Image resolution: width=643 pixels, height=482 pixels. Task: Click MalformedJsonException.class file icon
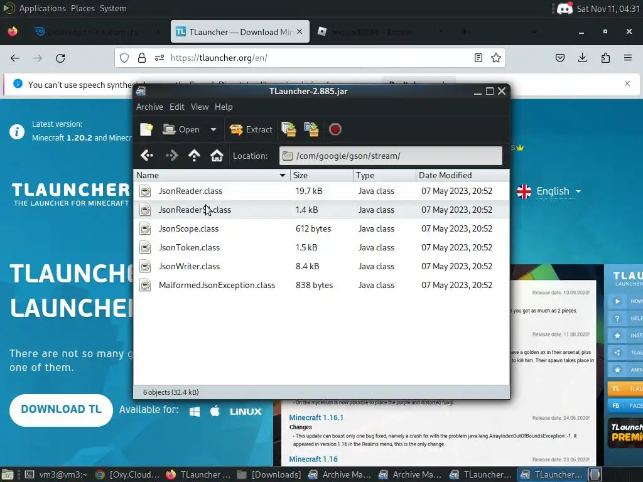coord(145,286)
